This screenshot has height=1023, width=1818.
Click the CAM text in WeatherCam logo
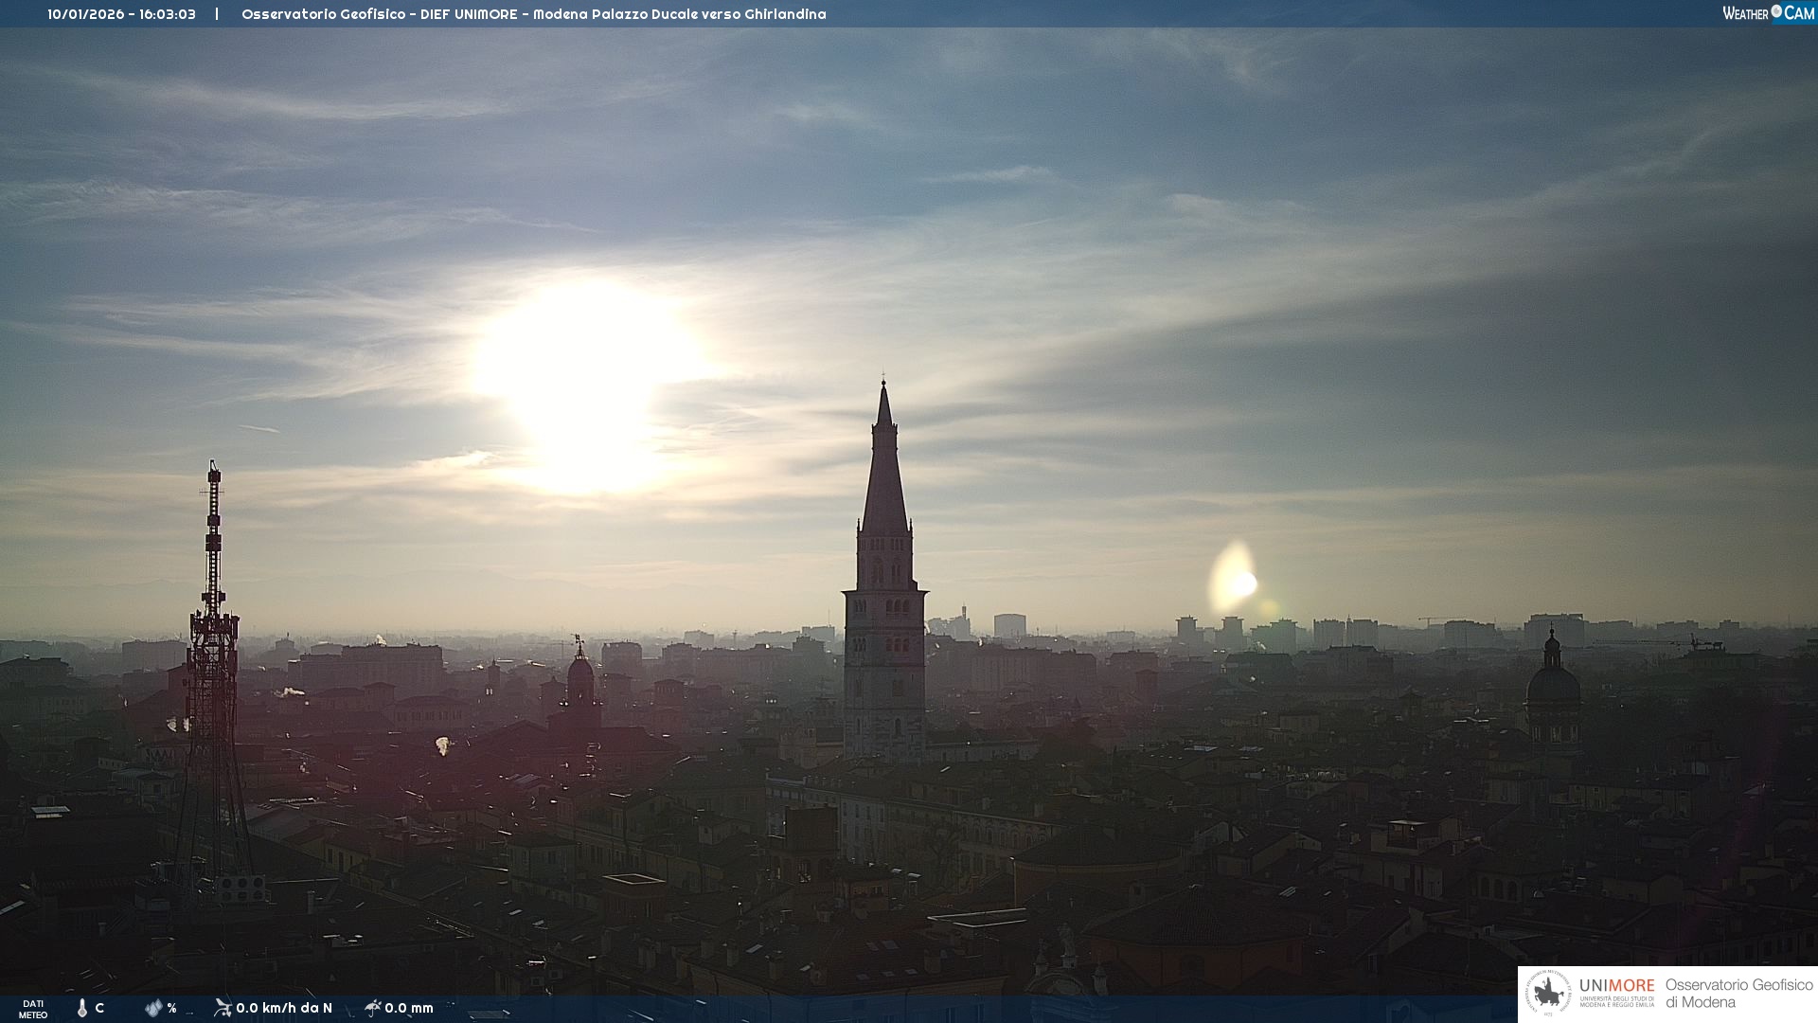(x=1799, y=13)
